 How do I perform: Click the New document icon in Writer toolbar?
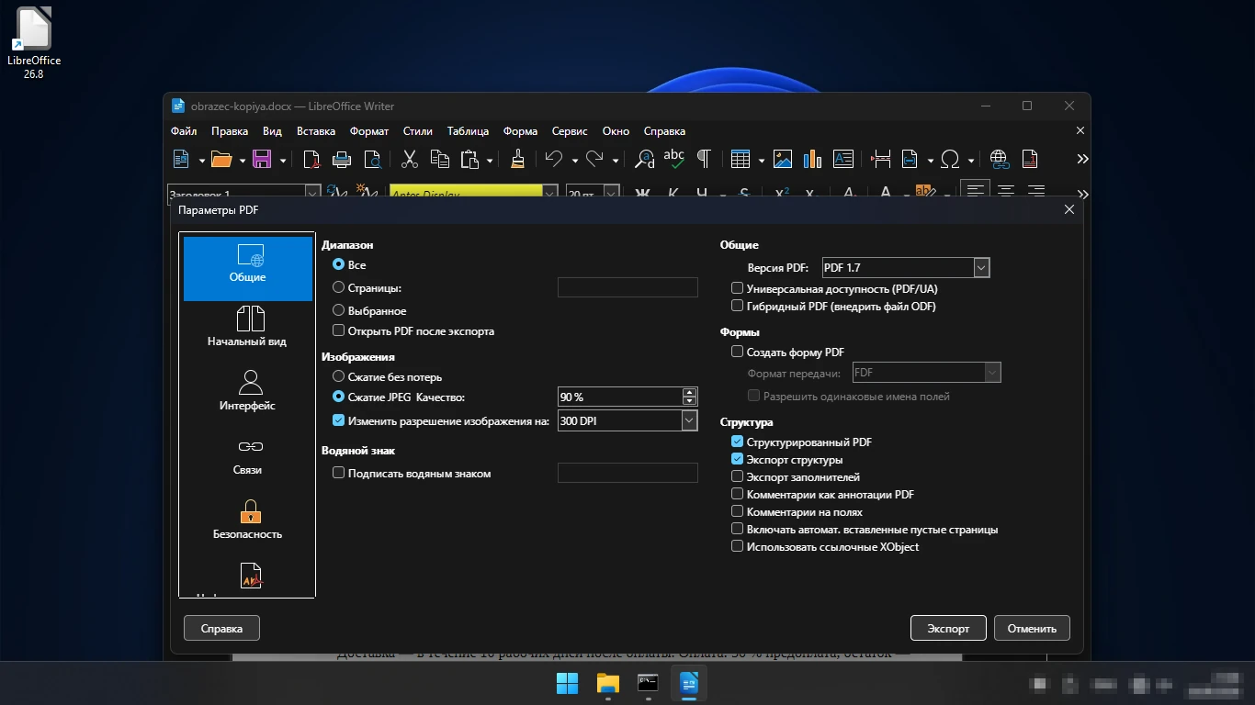tap(181, 159)
